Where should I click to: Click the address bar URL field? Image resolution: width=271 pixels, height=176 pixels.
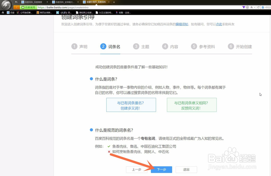138,7
